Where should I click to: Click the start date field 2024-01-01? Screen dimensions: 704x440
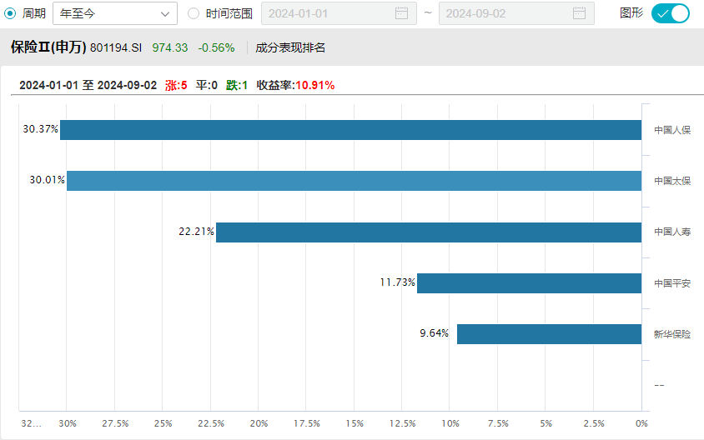[339, 13]
